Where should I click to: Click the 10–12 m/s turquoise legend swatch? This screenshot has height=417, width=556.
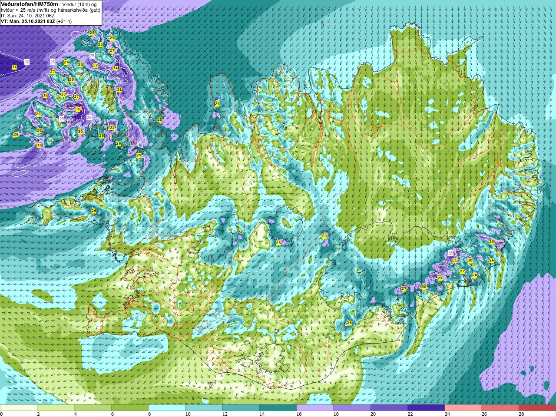pyautogui.click(x=204, y=408)
